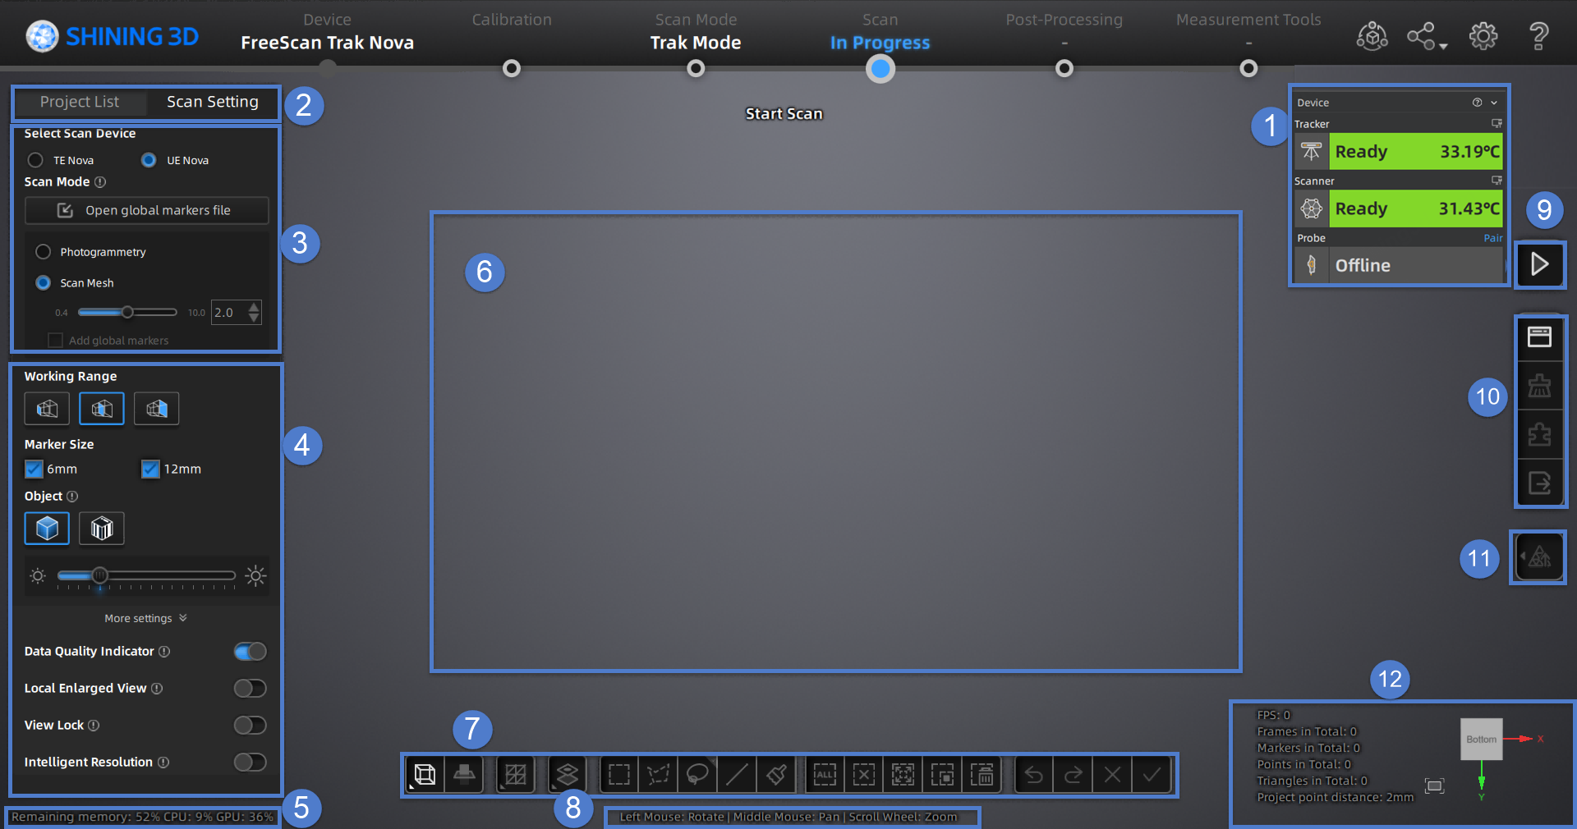Click the help question mark icon
Image resolution: width=1577 pixels, height=829 pixels.
click(x=1538, y=36)
